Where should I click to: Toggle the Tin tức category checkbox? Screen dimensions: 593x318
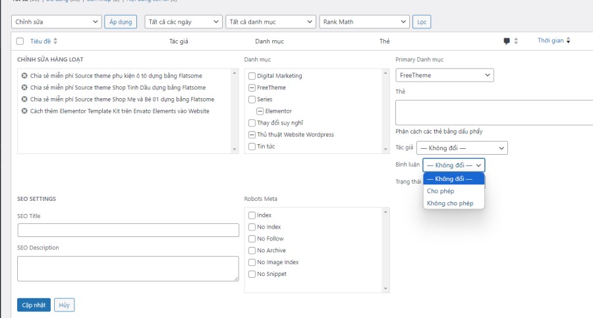pos(252,146)
